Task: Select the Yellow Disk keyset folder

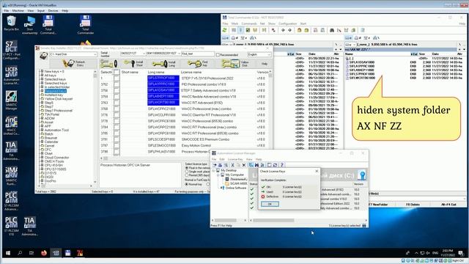Action: (x=59, y=99)
